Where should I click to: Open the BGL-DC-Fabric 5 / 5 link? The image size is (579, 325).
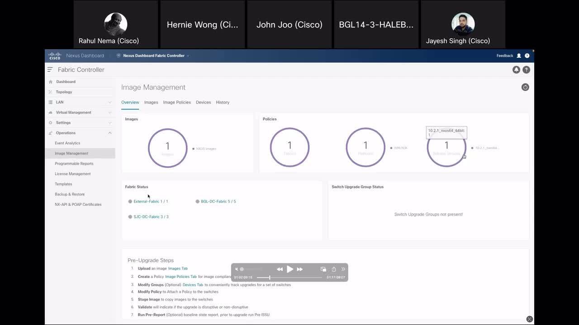click(x=218, y=201)
